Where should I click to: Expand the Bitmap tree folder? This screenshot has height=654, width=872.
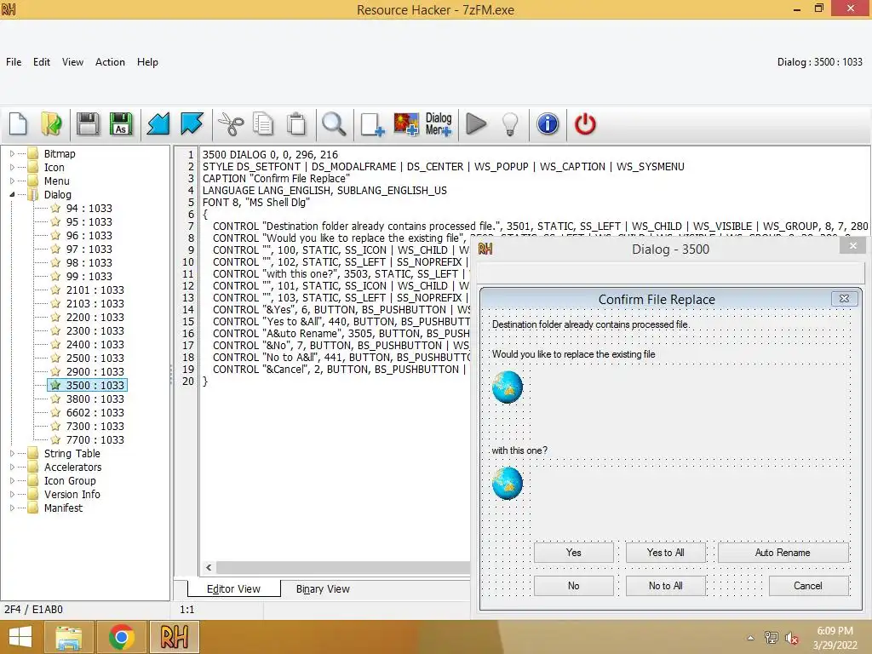[x=12, y=153]
